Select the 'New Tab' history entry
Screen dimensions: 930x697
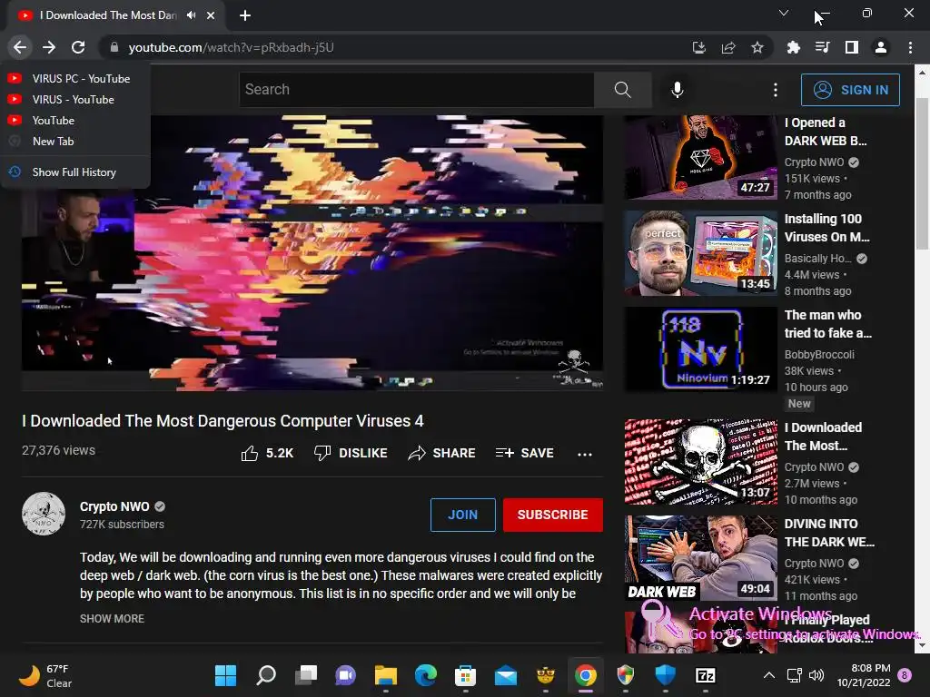click(75, 141)
